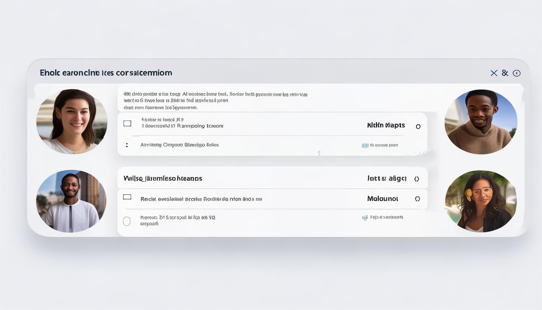Click the small circle icon beside 'Malaunot'

[417, 199]
